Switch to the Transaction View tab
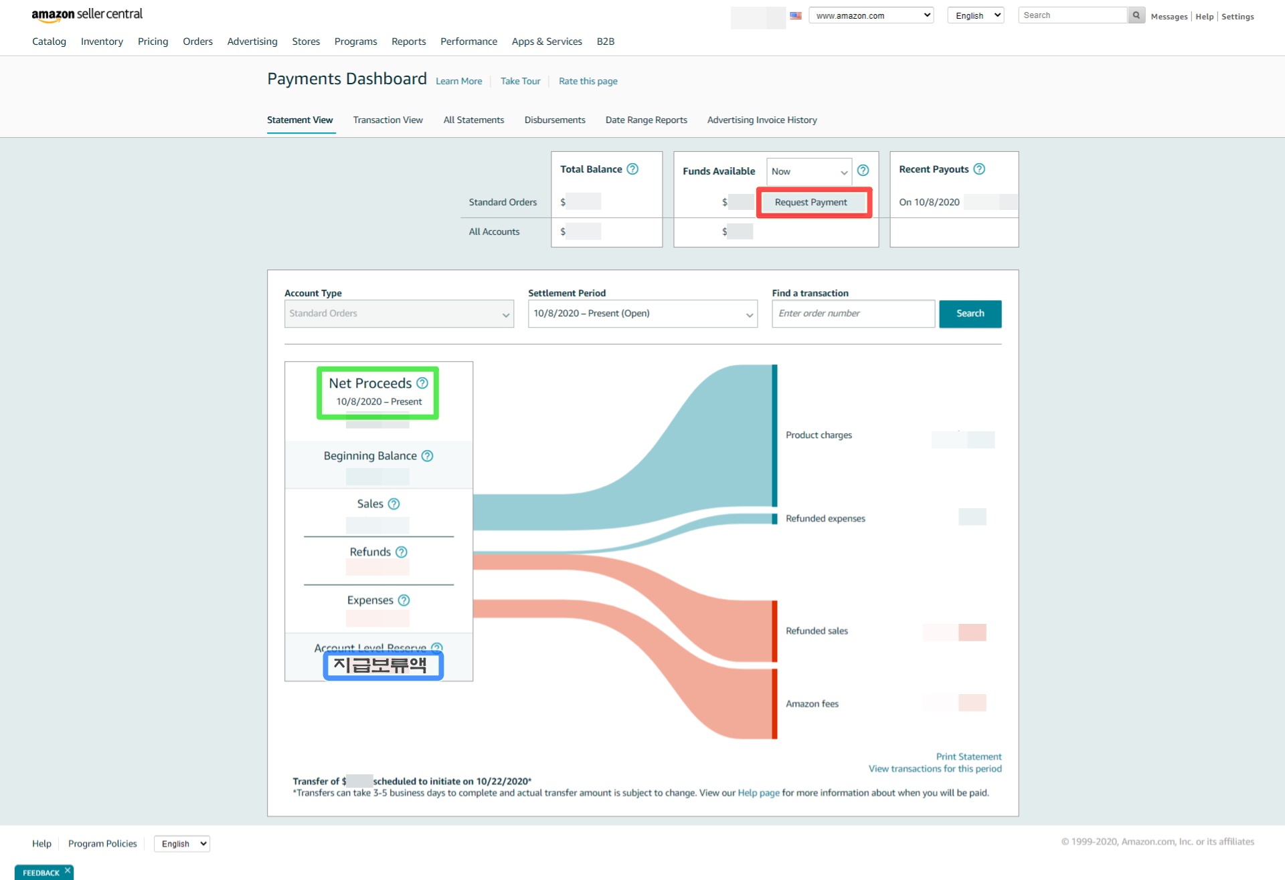 (x=388, y=120)
